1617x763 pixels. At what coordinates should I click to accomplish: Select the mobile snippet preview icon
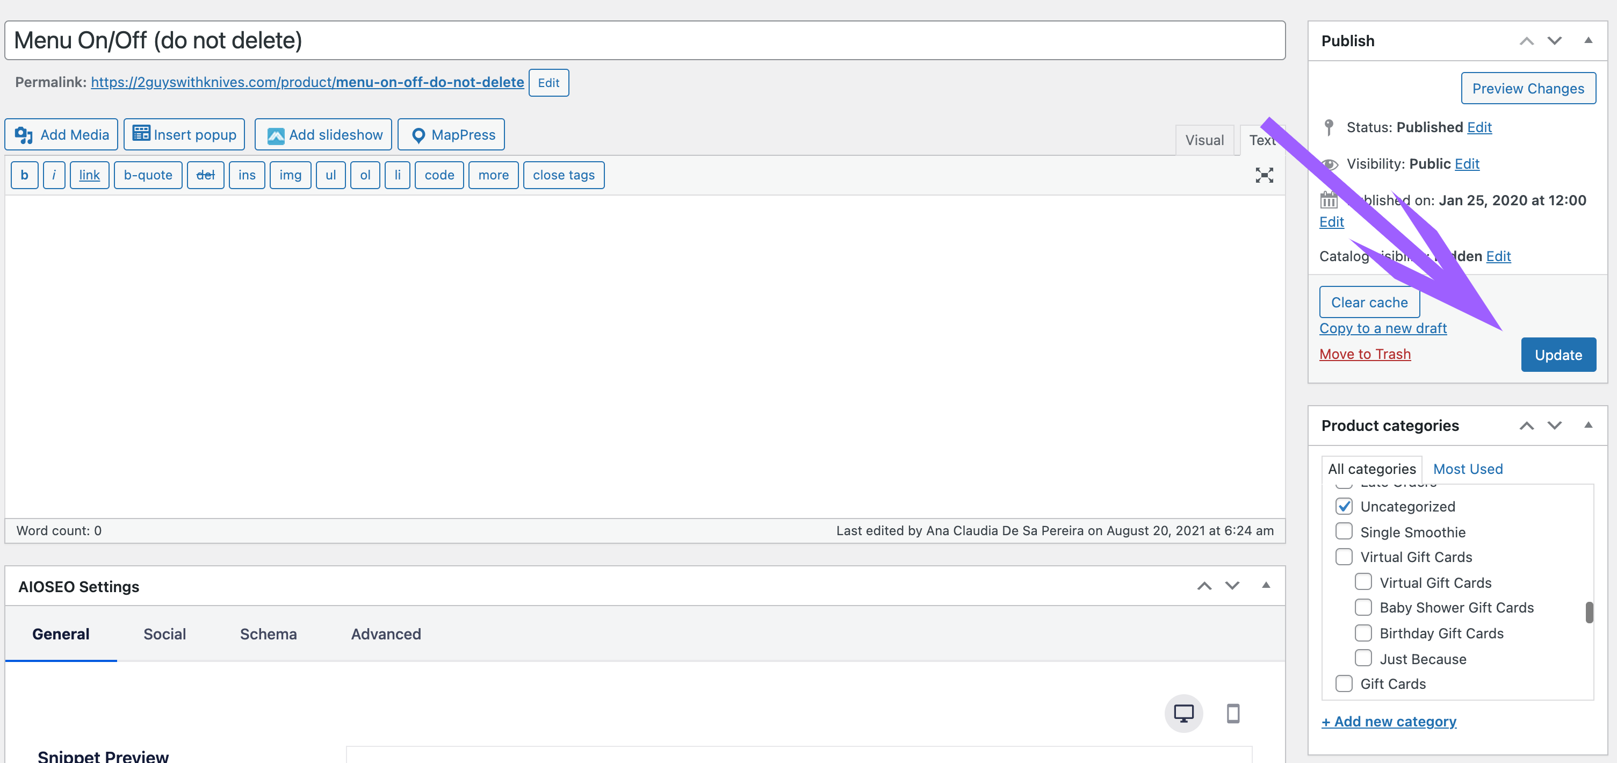1233,714
